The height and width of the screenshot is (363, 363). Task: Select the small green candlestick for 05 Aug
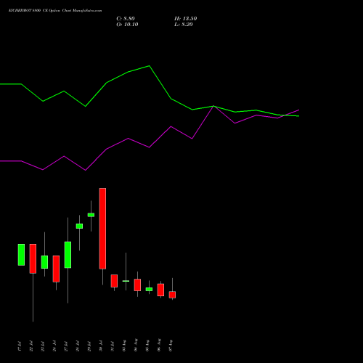[149, 289]
